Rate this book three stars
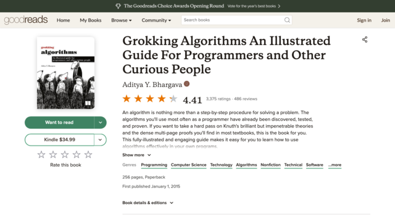 (x=65, y=155)
